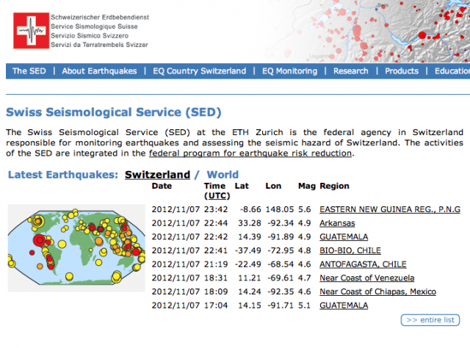Open About Earthquakes menu
Screen dimensions: 470x348
tap(99, 71)
